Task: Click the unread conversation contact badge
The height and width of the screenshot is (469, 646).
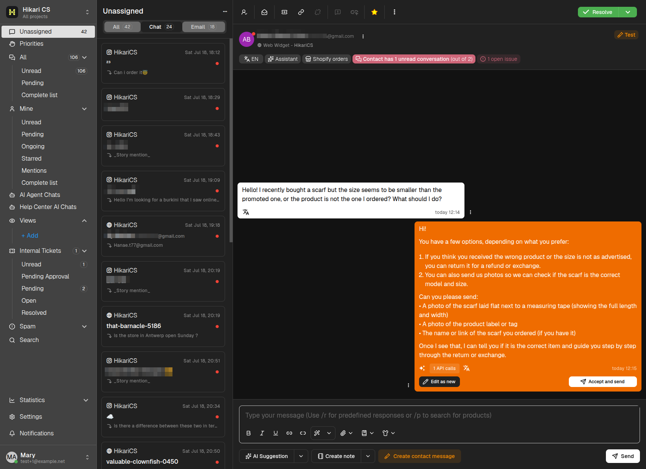Action: [414, 59]
